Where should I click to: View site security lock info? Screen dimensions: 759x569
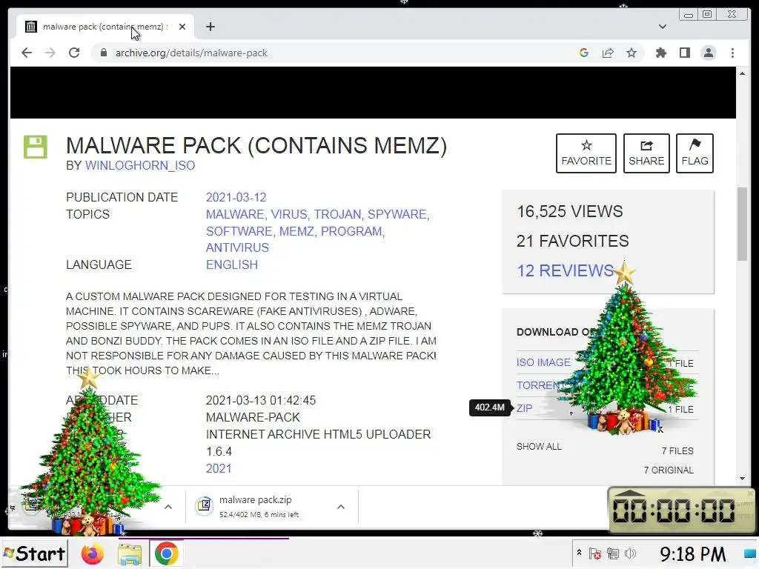tap(103, 53)
